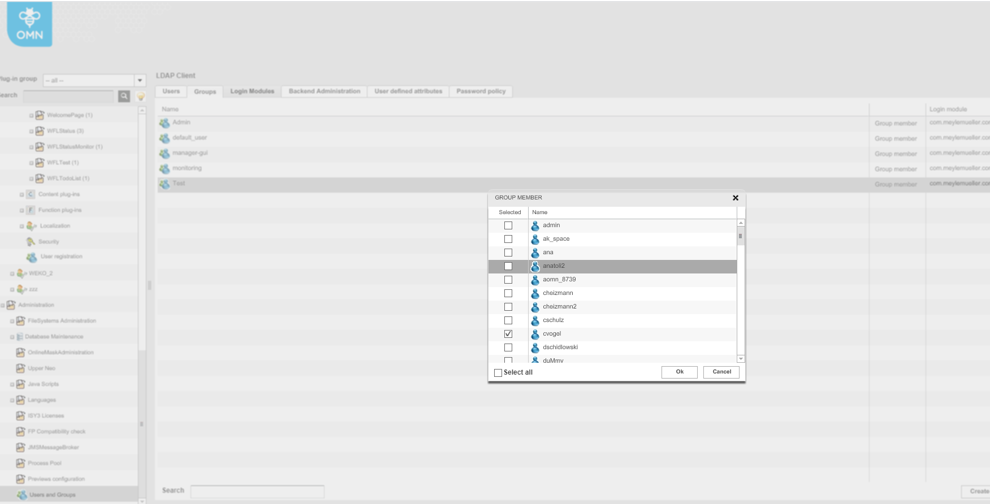990x504 pixels.
Task: Click the manager-gui group icon
Action: pyautogui.click(x=165, y=153)
